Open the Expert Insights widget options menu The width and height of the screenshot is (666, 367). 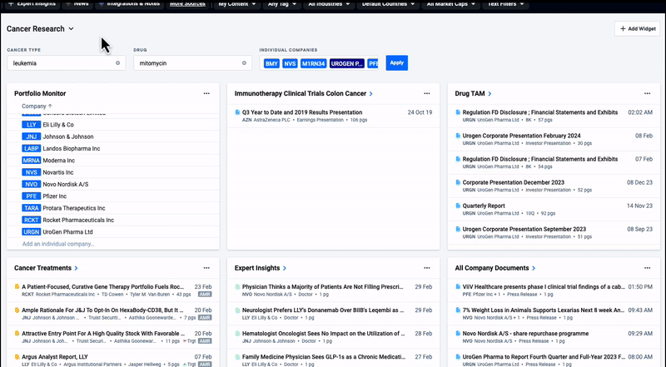click(427, 268)
